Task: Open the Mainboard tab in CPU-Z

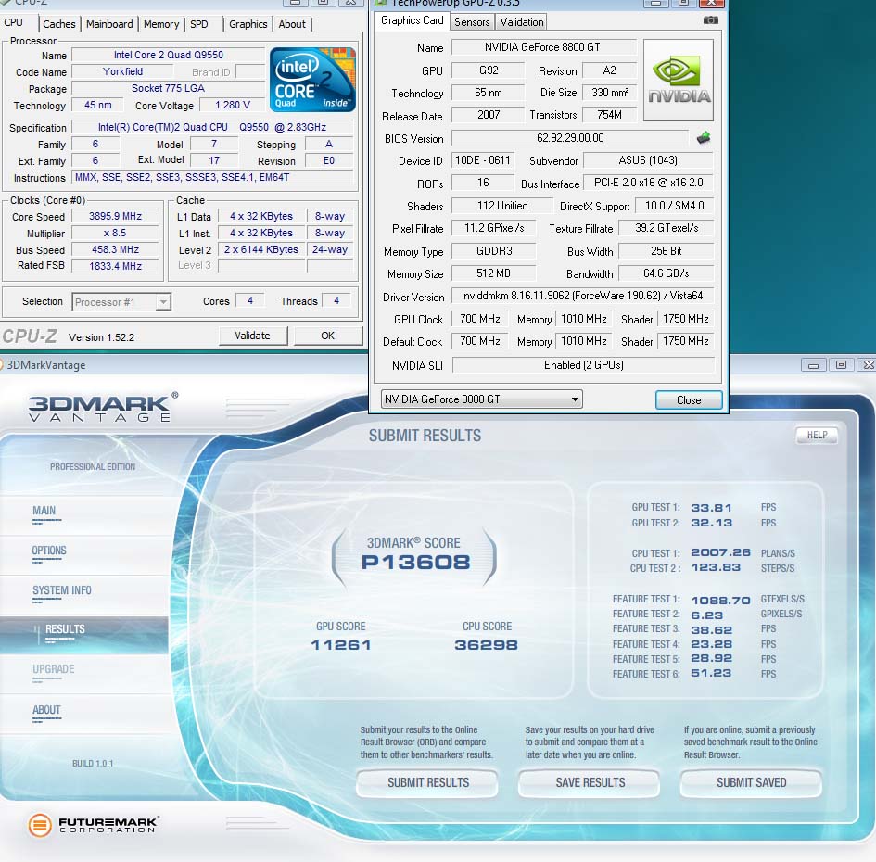Action: point(109,24)
